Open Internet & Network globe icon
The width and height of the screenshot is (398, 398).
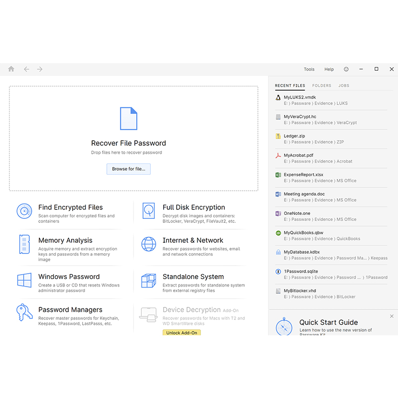149,244
